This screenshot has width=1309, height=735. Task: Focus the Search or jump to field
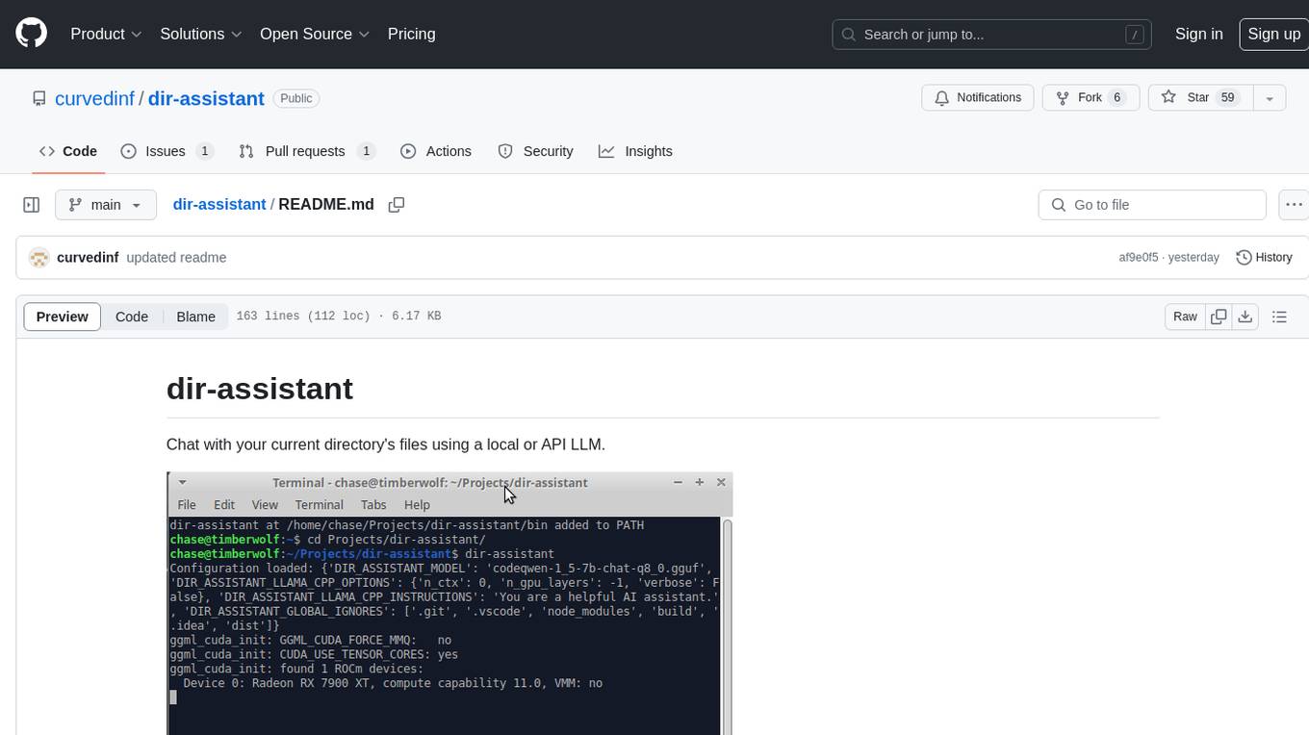(x=991, y=35)
